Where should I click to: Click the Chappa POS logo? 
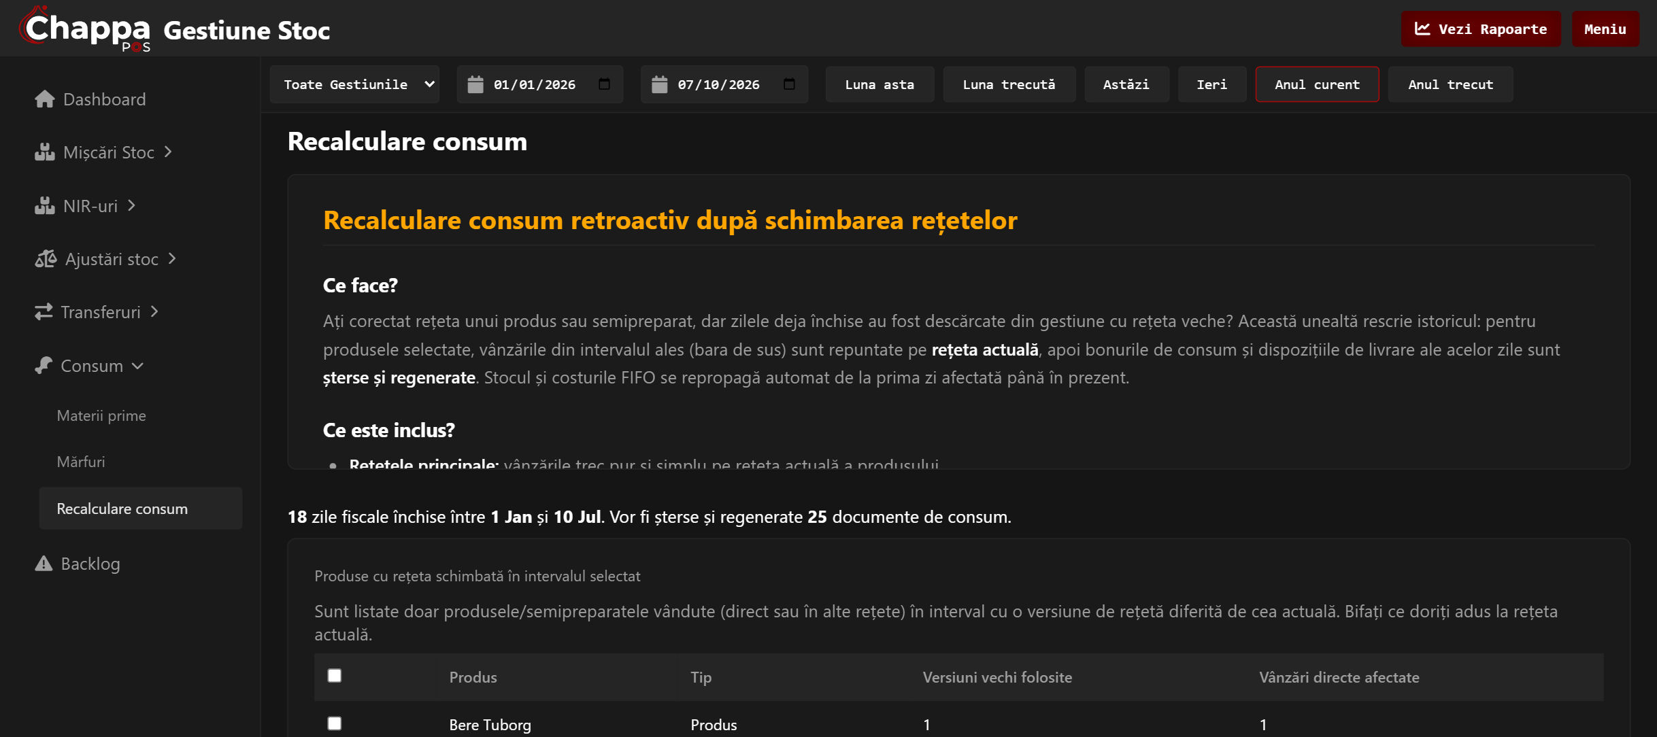85,29
